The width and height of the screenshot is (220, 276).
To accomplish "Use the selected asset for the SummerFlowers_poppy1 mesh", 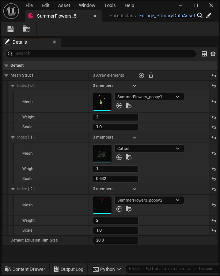I will click(x=119, y=106).
